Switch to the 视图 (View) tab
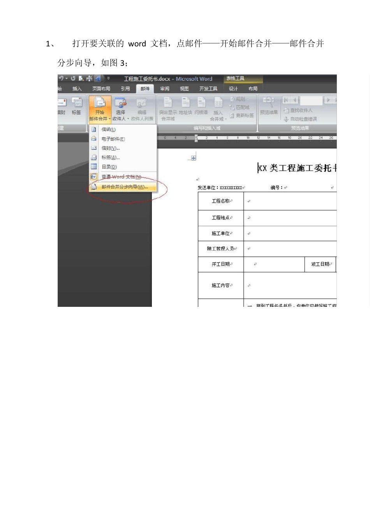The height and width of the screenshot is (524, 370). point(184,89)
